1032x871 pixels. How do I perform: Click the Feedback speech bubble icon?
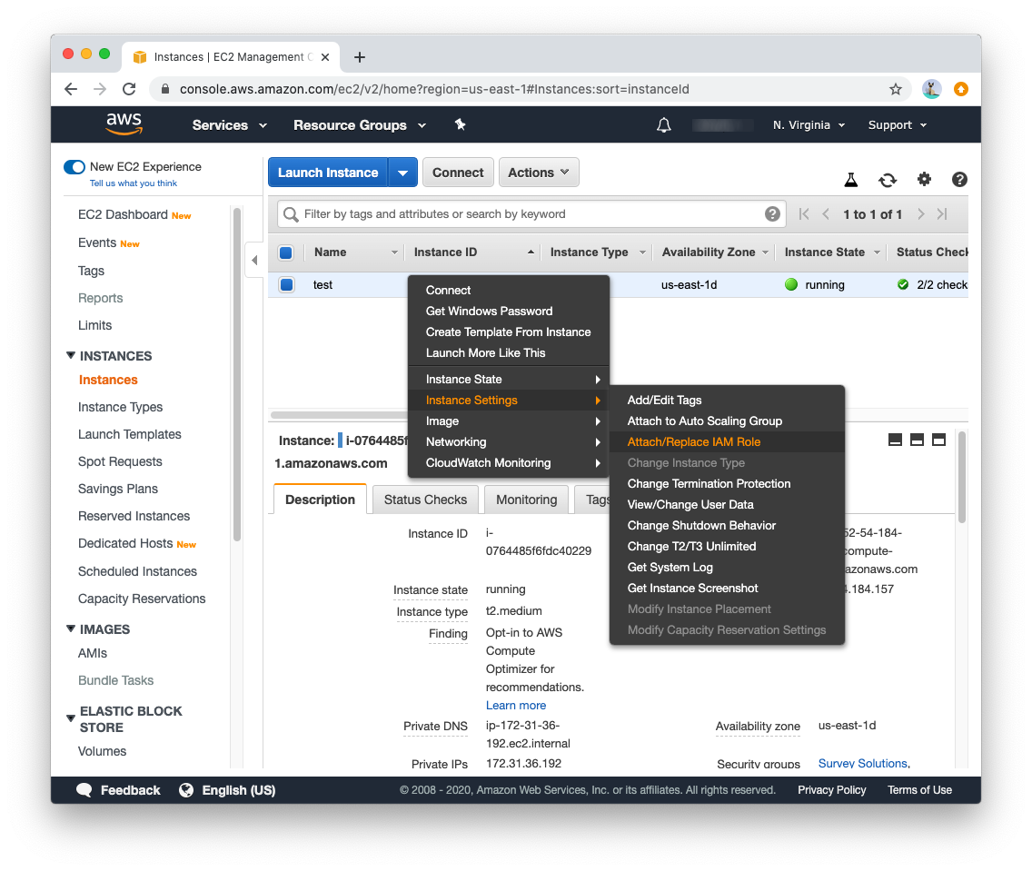point(84,790)
